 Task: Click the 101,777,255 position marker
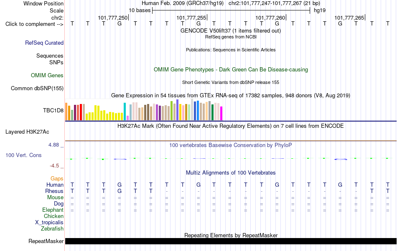(x=192, y=18)
